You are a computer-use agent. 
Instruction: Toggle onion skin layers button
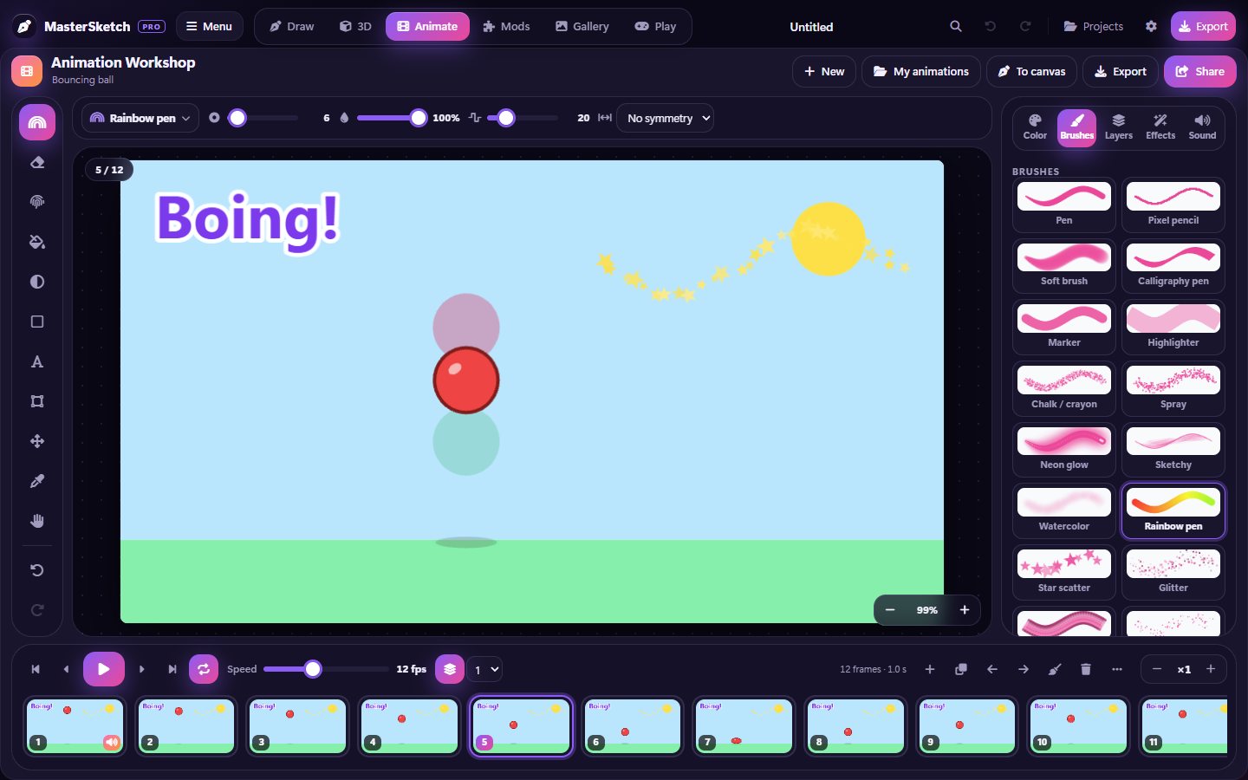[x=450, y=669]
